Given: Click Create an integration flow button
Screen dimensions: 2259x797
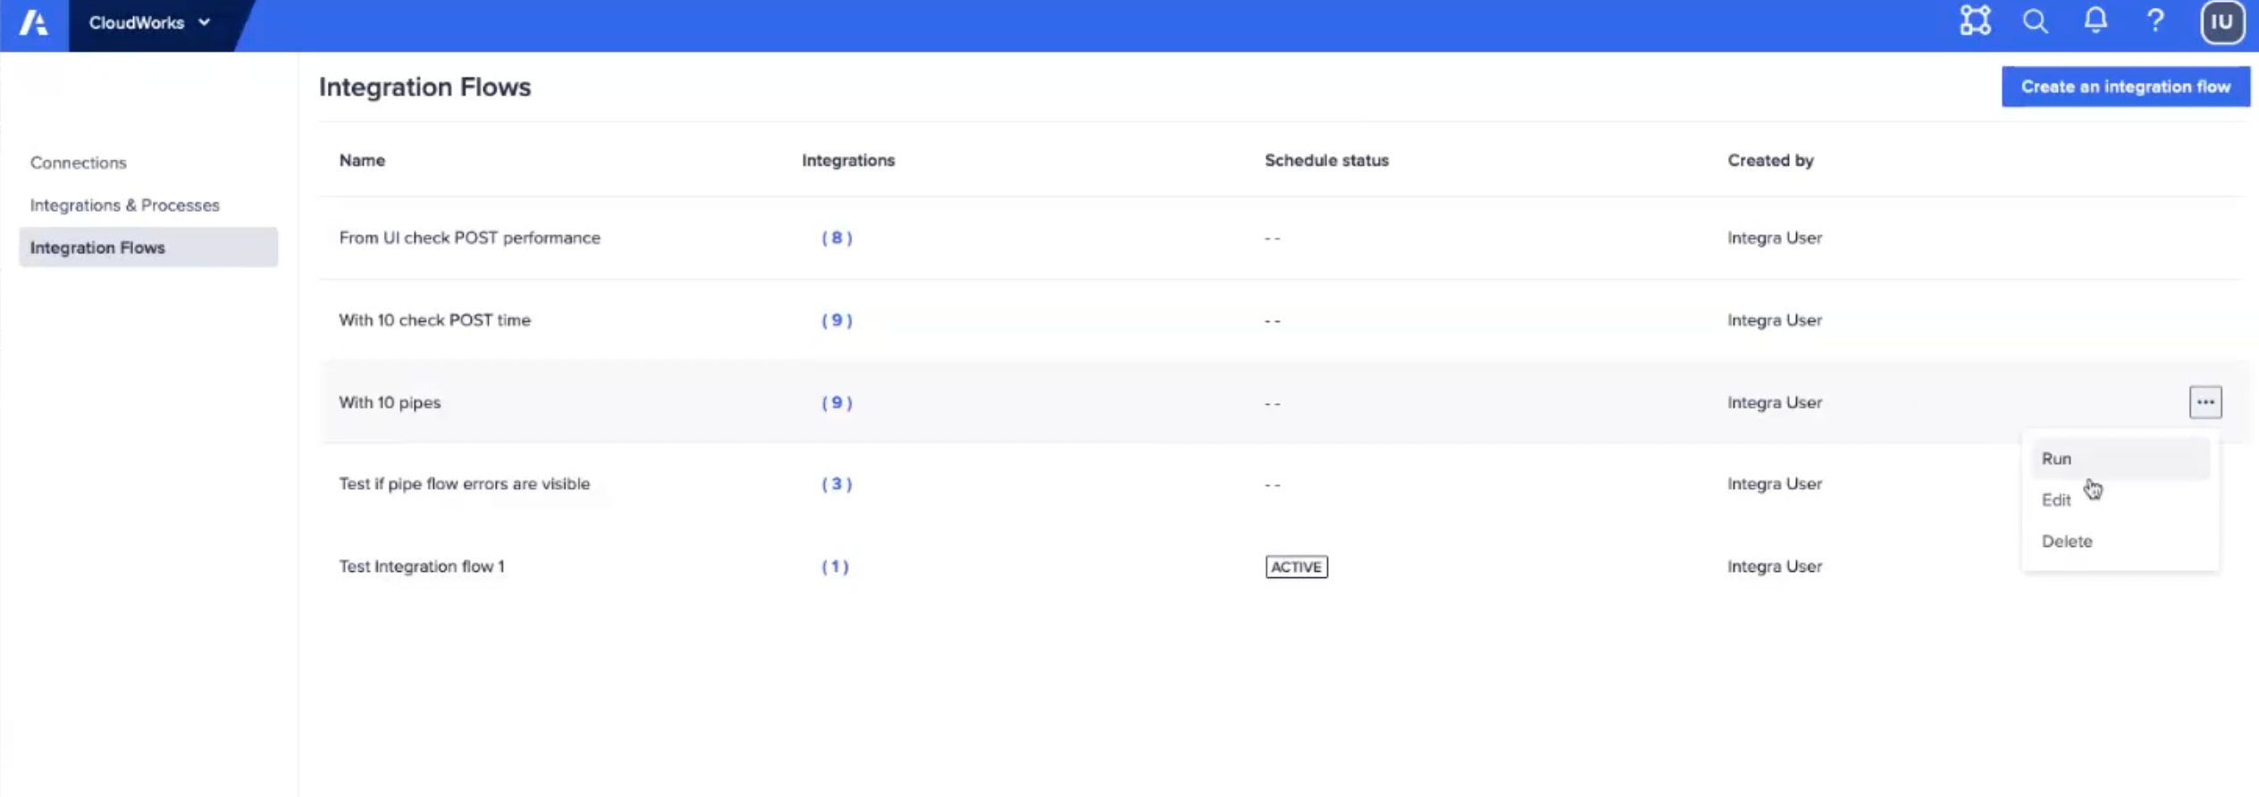Looking at the screenshot, I should 2126,86.
